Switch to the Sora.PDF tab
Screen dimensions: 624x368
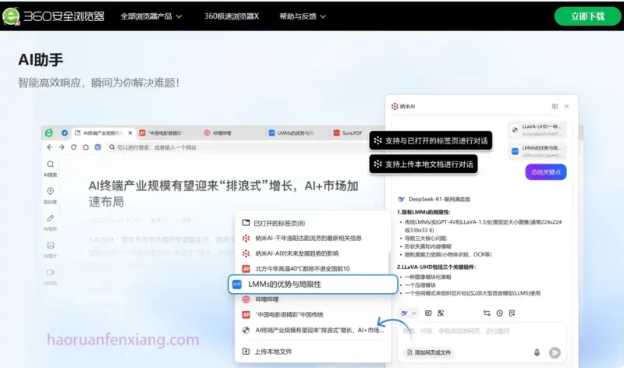348,133
